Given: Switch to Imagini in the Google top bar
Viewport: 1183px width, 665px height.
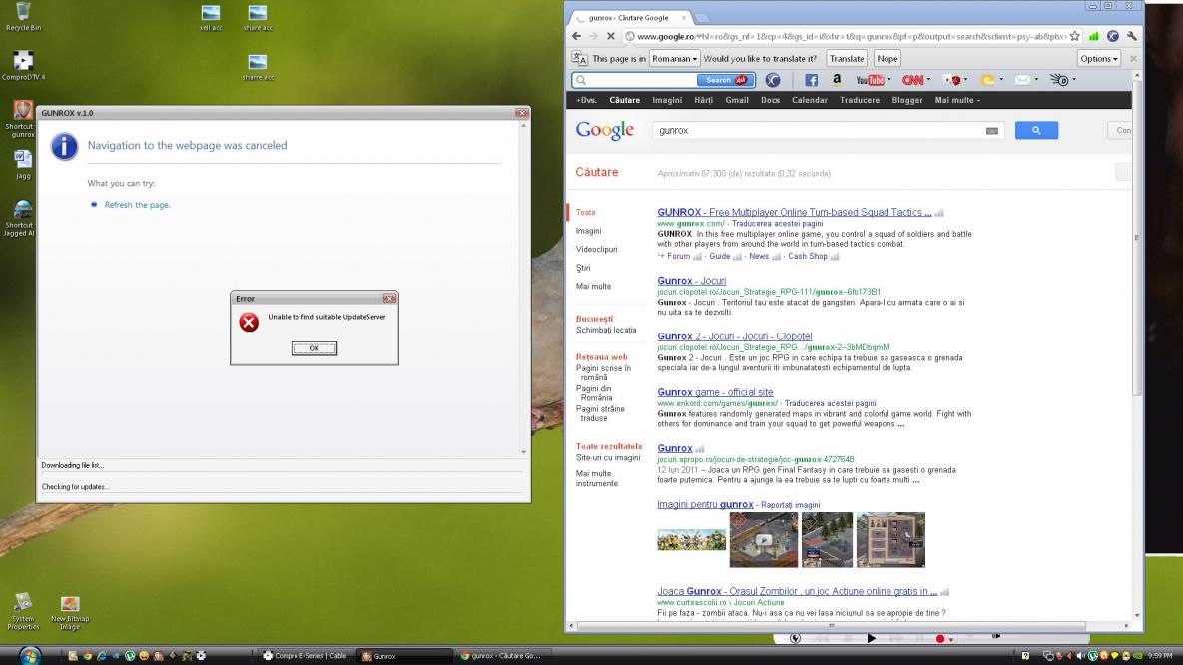Looking at the screenshot, I should [x=666, y=100].
